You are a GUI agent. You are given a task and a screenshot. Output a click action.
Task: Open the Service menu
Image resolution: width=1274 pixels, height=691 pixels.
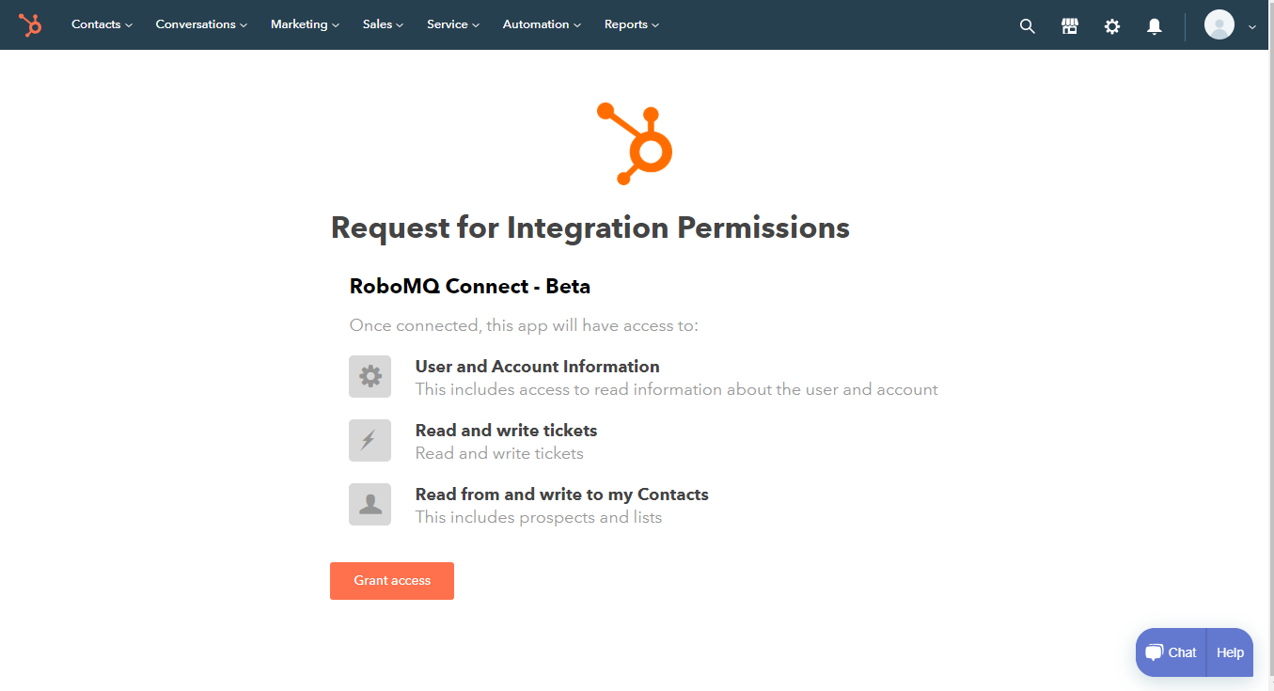(453, 24)
